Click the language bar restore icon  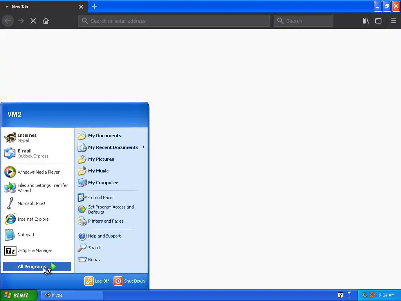click(349, 293)
